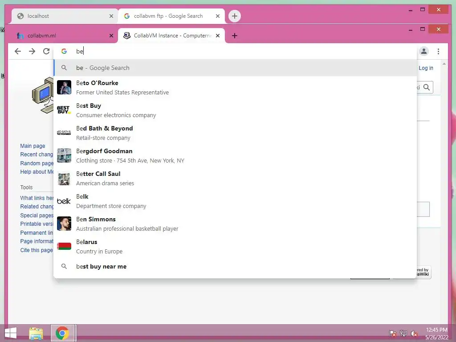
Task: Click the network tray icon
Action: [x=403, y=333]
